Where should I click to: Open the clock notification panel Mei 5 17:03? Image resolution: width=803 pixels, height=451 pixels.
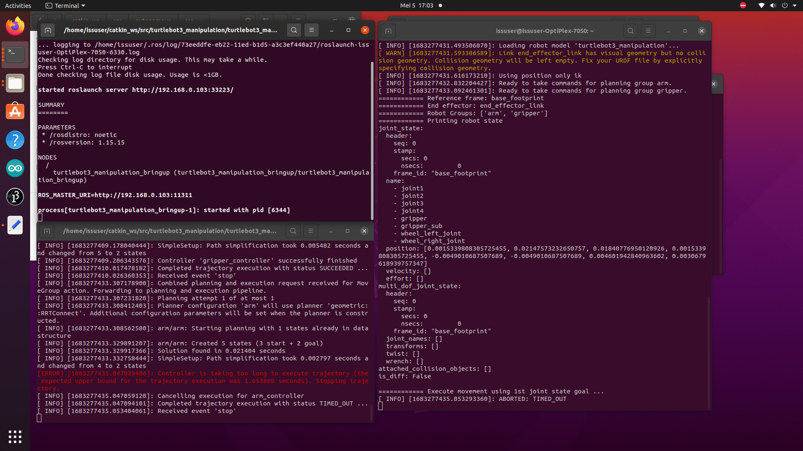click(x=416, y=5)
